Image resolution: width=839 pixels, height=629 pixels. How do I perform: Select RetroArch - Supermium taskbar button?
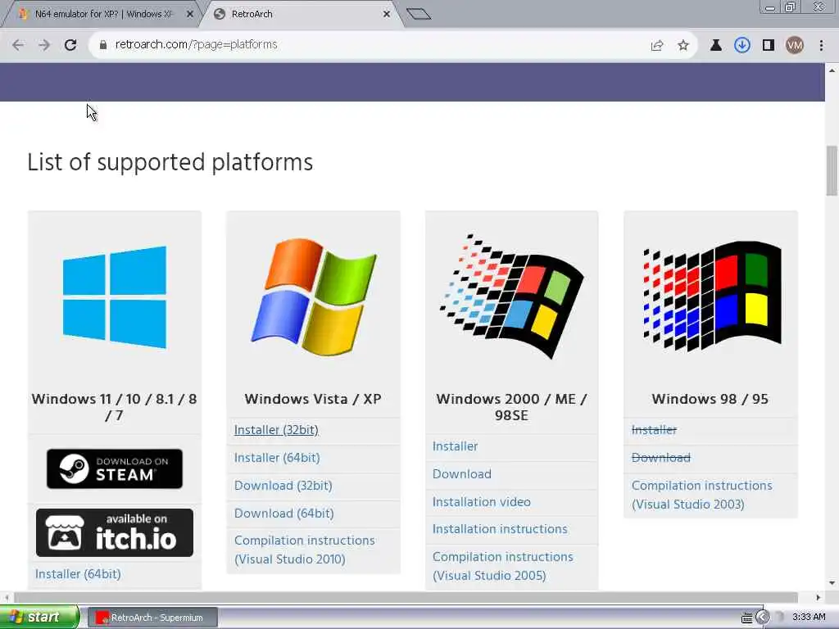click(152, 618)
